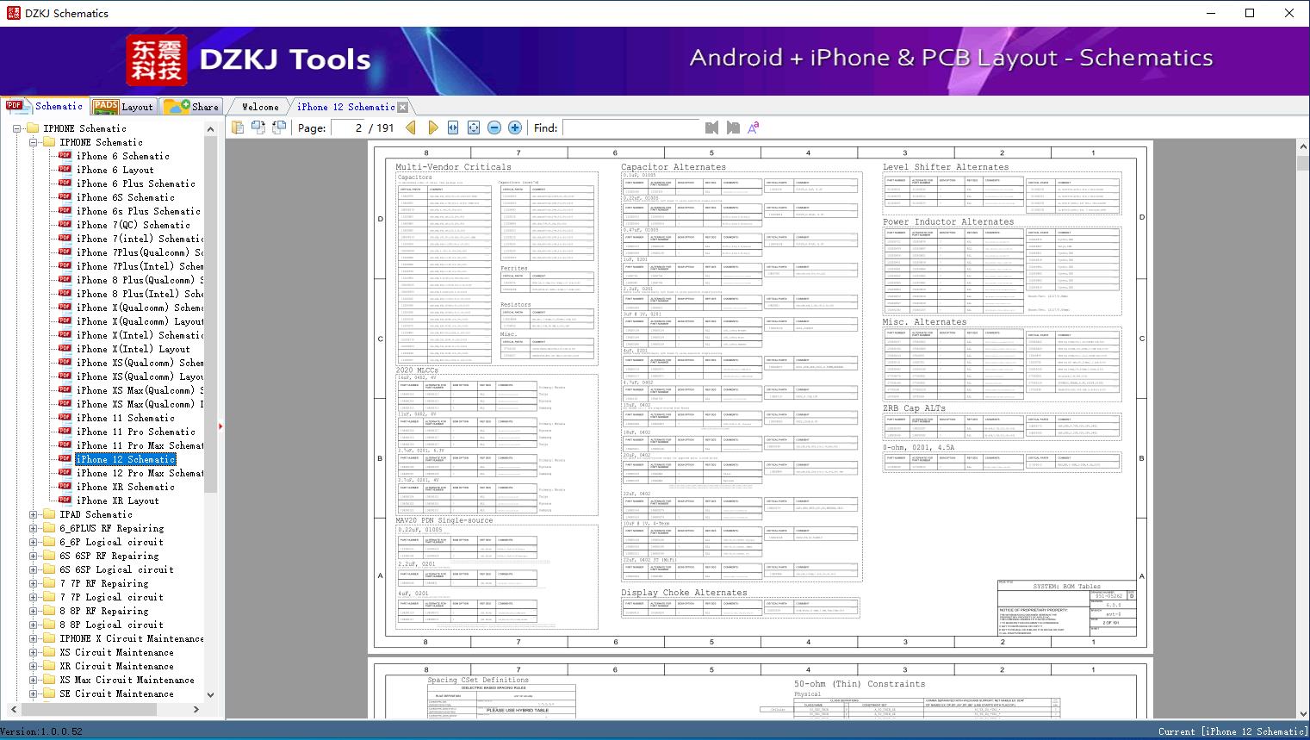Screen dimensions: 1310x740
Task: Zoom out with the minus icon
Action: (494, 127)
